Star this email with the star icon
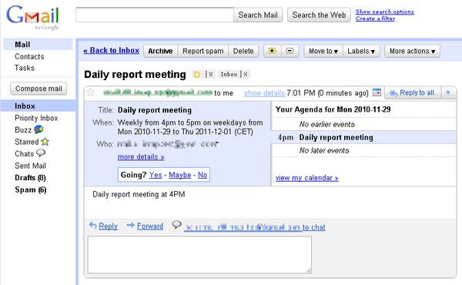462x285 pixels. pos(90,92)
